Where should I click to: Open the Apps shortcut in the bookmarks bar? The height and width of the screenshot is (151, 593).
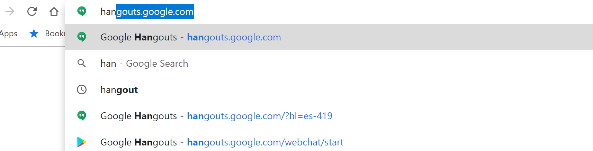pos(8,34)
